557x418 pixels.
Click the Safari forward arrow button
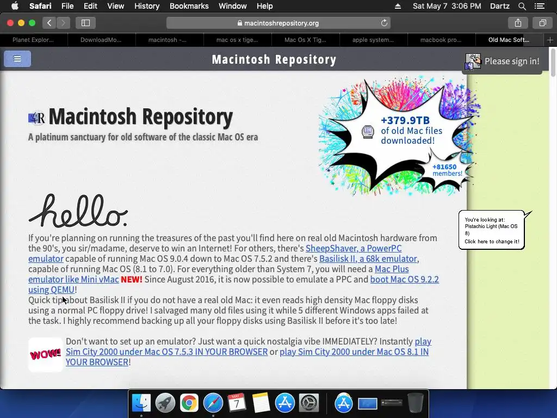[x=63, y=23]
